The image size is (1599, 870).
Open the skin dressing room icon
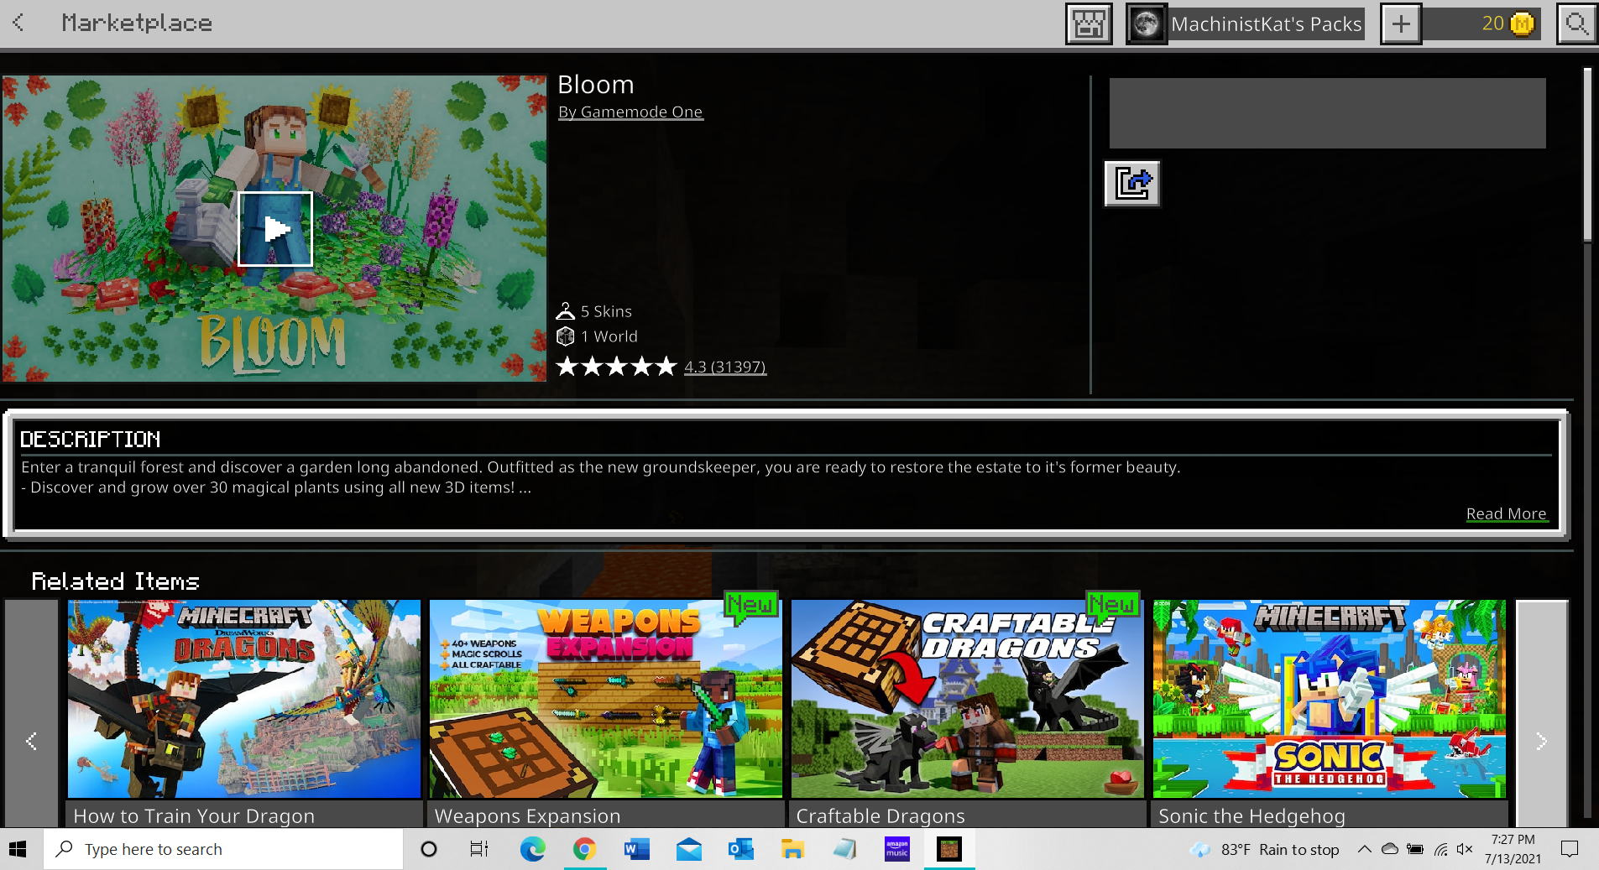pyautogui.click(x=1089, y=23)
